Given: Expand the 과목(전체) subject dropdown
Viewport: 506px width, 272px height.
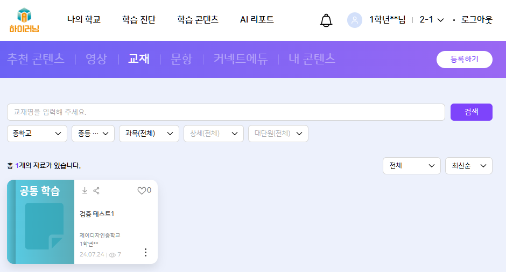Looking at the screenshot, I should tap(149, 134).
